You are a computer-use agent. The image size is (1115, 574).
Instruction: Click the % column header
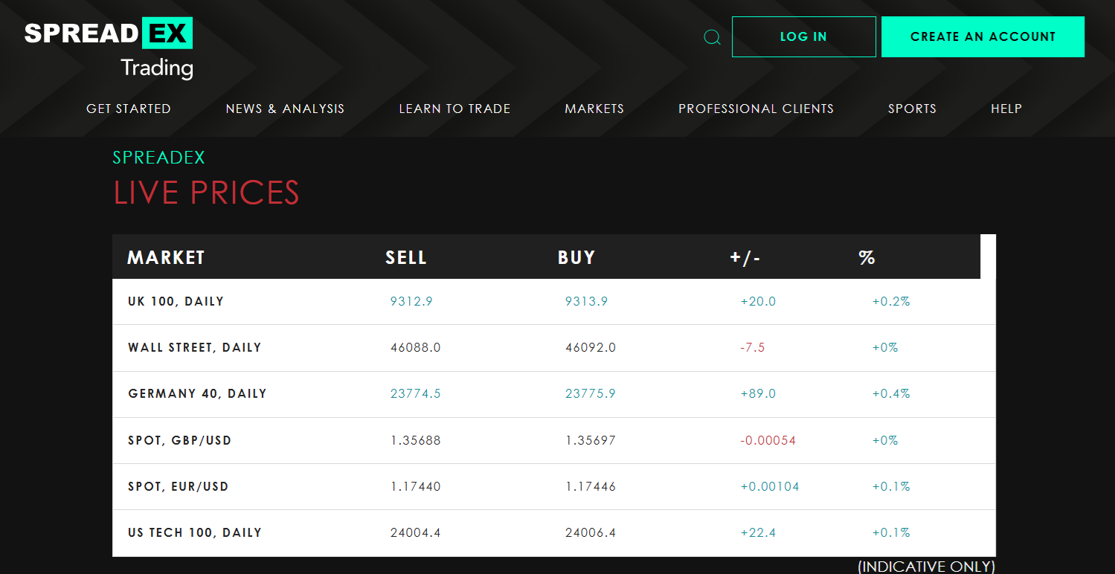pyautogui.click(x=867, y=258)
